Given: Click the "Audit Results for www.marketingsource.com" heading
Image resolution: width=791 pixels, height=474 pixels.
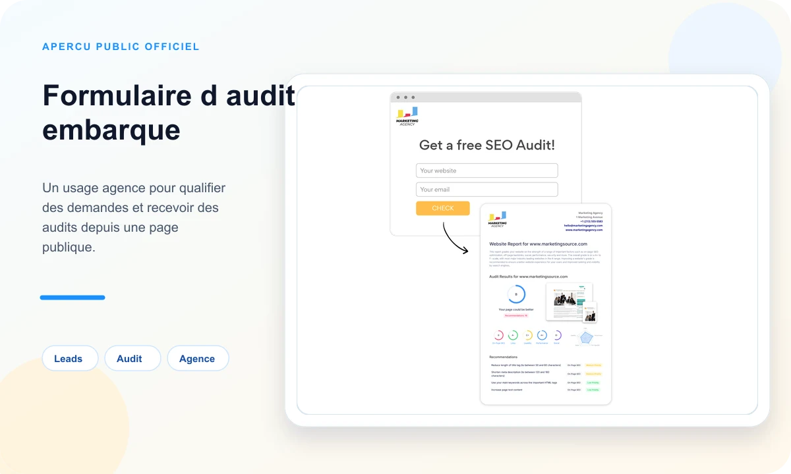Looking at the screenshot, I should click(x=528, y=276).
